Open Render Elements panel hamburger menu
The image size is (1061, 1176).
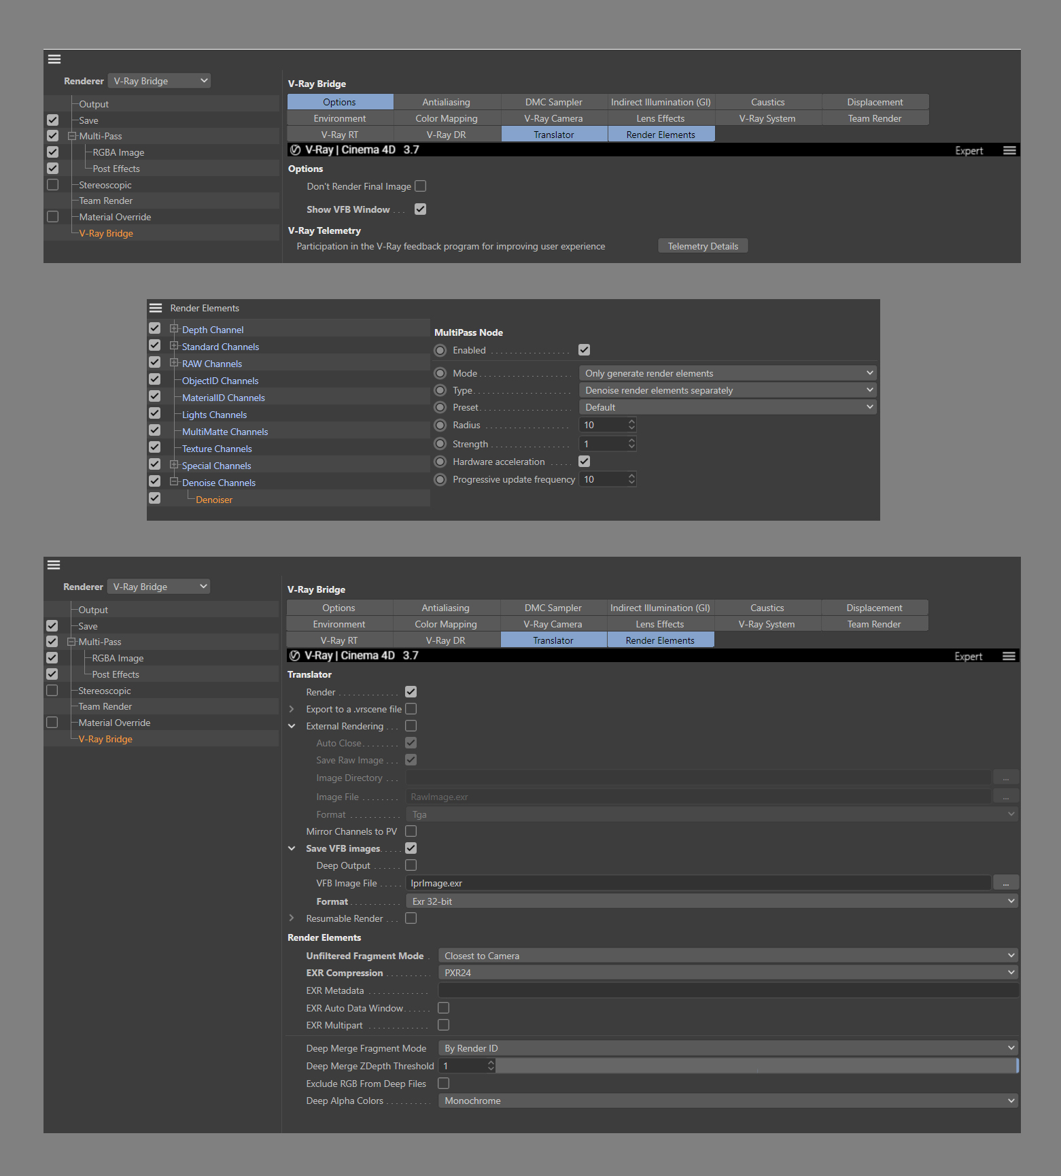point(156,308)
